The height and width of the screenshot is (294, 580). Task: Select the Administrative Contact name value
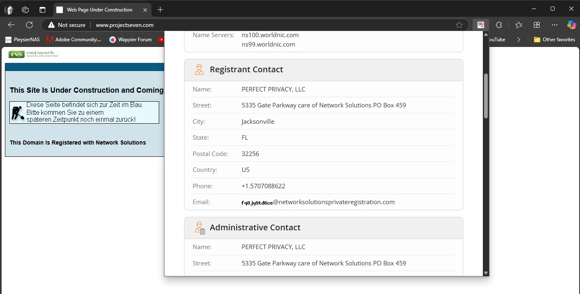tap(273, 247)
